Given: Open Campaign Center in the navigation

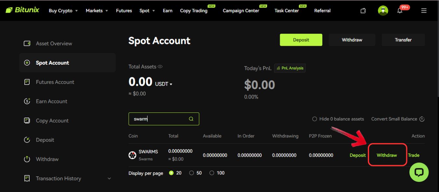Looking at the screenshot, I should (241, 11).
